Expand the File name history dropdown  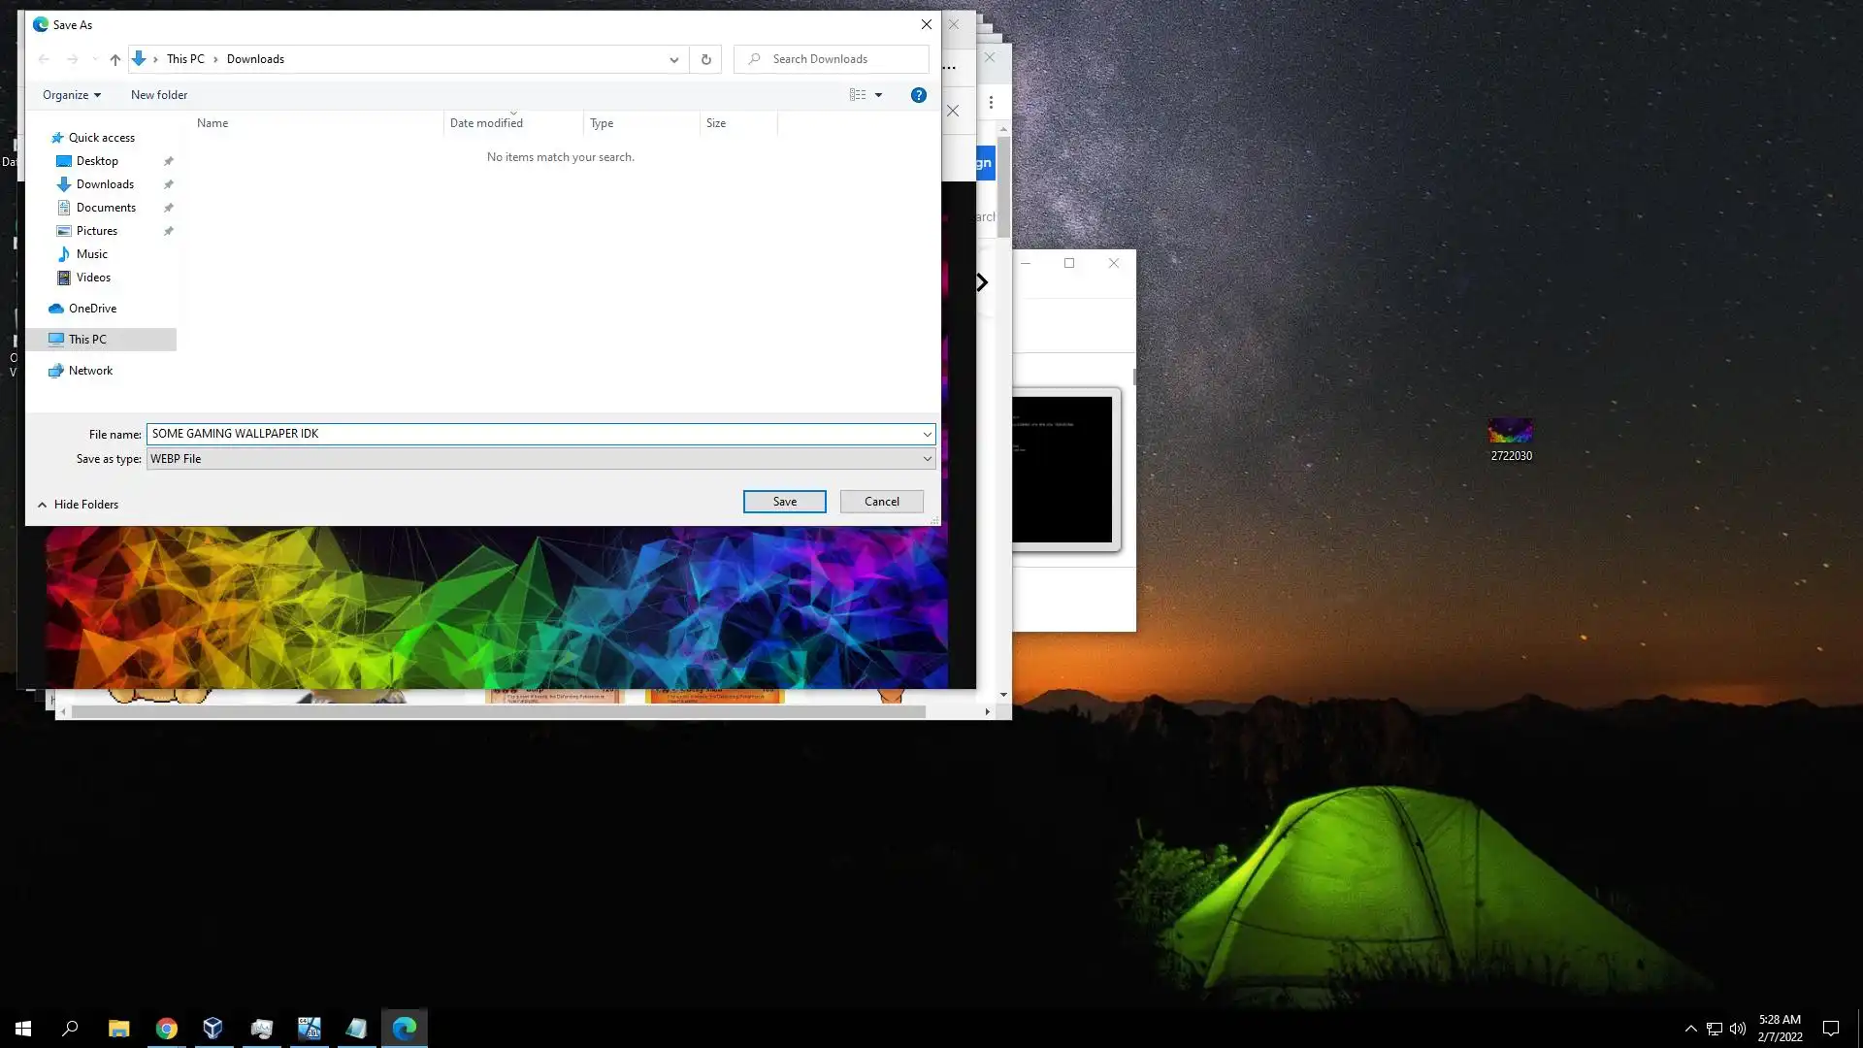(x=927, y=434)
